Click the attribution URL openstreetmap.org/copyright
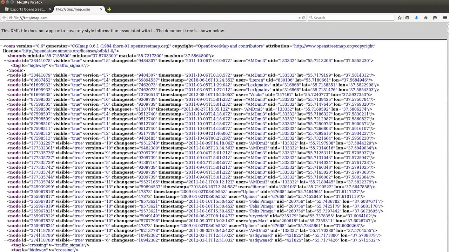This screenshot has width=449, height=252. coord(334,46)
